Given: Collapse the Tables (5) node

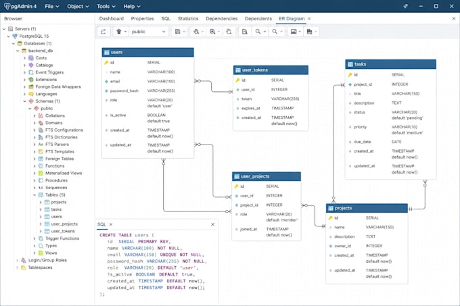Looking at the screenshot, I should 34,195.
